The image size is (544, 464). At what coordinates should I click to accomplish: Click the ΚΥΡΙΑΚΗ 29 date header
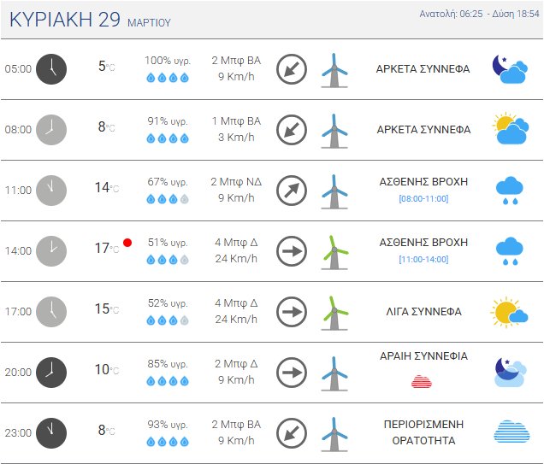pos(65,21)
